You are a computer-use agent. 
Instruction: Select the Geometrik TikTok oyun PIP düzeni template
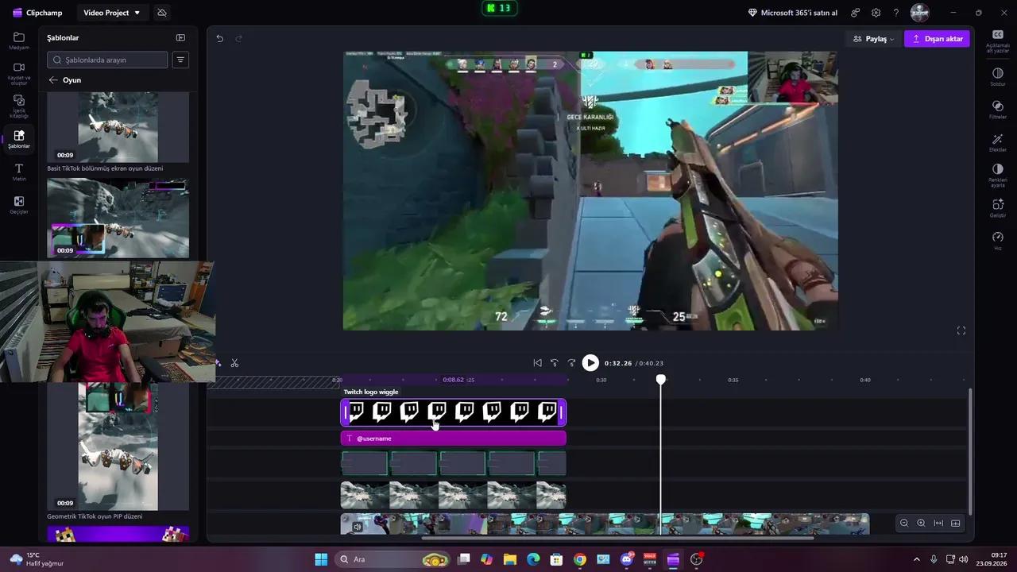118,446
